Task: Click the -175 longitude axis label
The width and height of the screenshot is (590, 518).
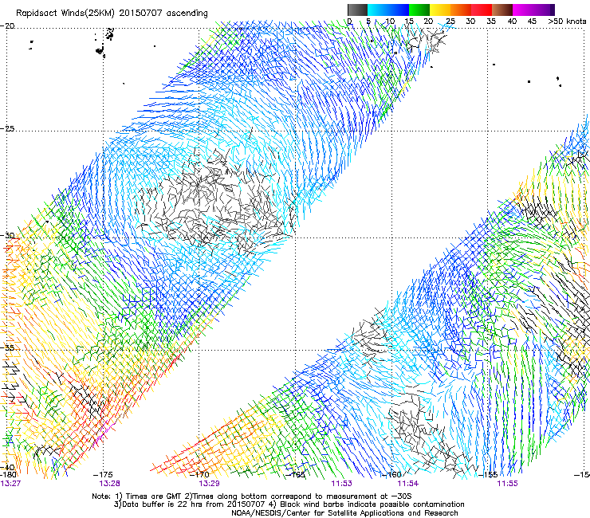Action: (104, 474)
